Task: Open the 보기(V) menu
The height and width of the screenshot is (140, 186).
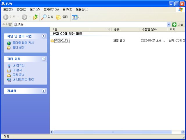Action: (x=35, y=10)
